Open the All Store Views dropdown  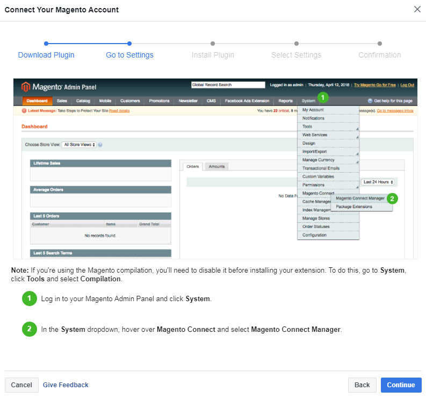point(79,145)
